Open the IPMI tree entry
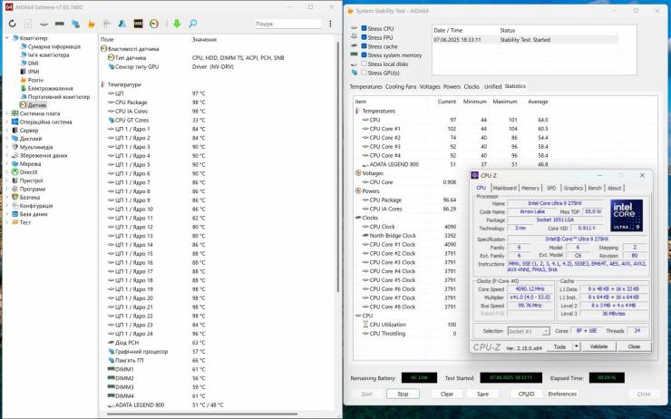This screenshot has height=419, width=671. pyautogui.click(x=34, y=72)
